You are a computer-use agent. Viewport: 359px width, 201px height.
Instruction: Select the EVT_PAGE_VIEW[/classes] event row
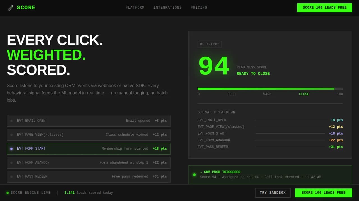click(89, 135)
